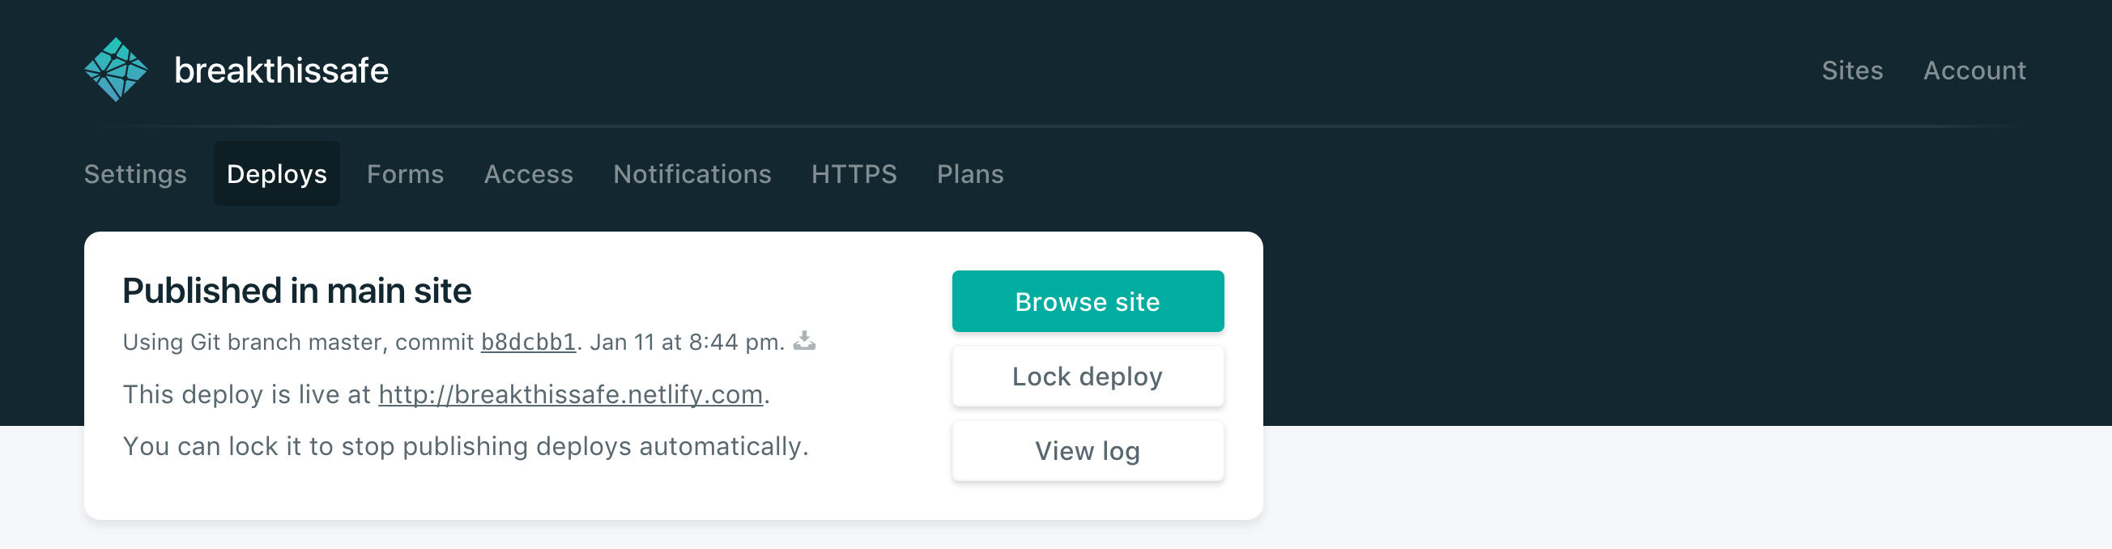2112x549 pixels.
Task: Select the HTTPS tab
Action: (x=854, y=174)
